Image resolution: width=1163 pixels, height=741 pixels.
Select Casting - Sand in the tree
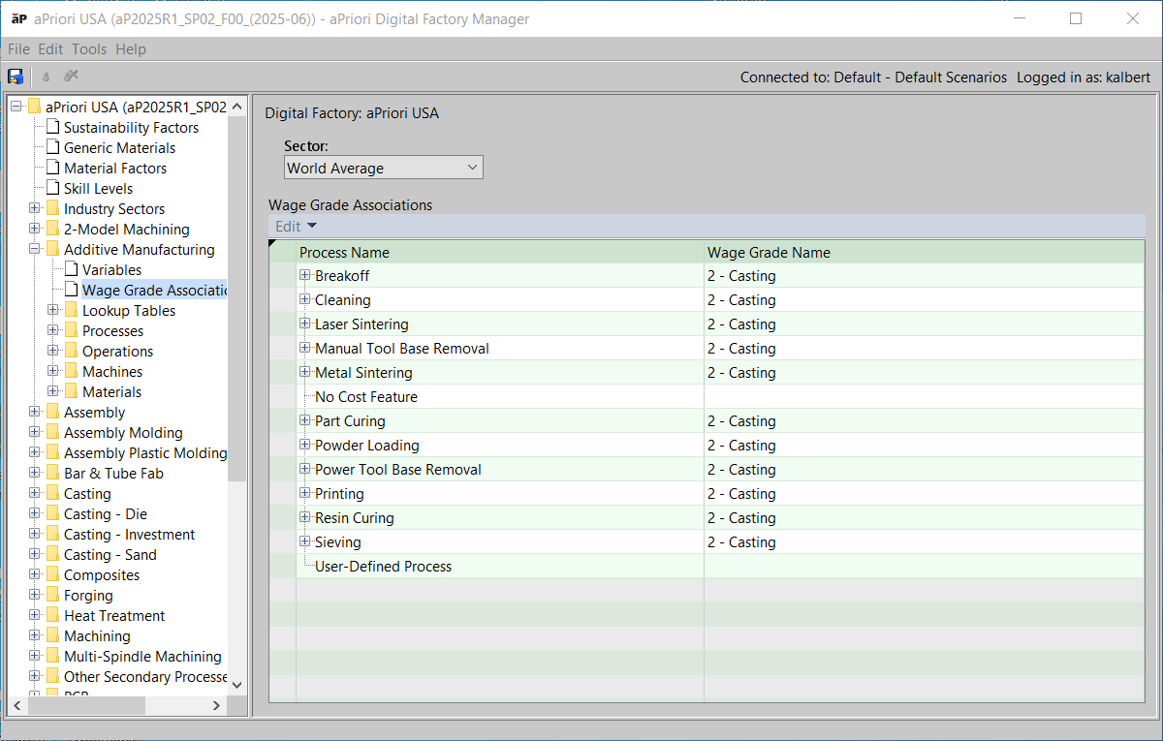point(110,554)
